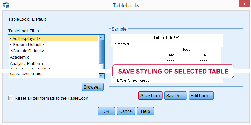This screenshot has width=251, height=125.
Task: Click the Sample table preview
Action: pyautogui.click(x=167, y=58)
